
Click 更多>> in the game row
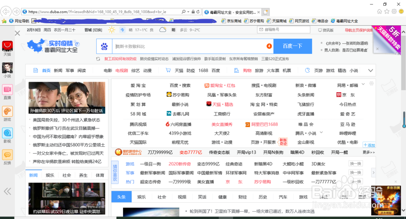point(369,152)
